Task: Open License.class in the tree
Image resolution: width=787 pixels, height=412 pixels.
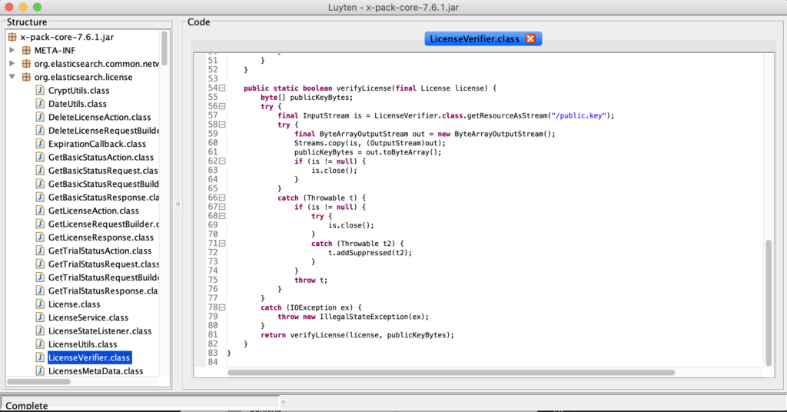Action: (x=75, y=304)
